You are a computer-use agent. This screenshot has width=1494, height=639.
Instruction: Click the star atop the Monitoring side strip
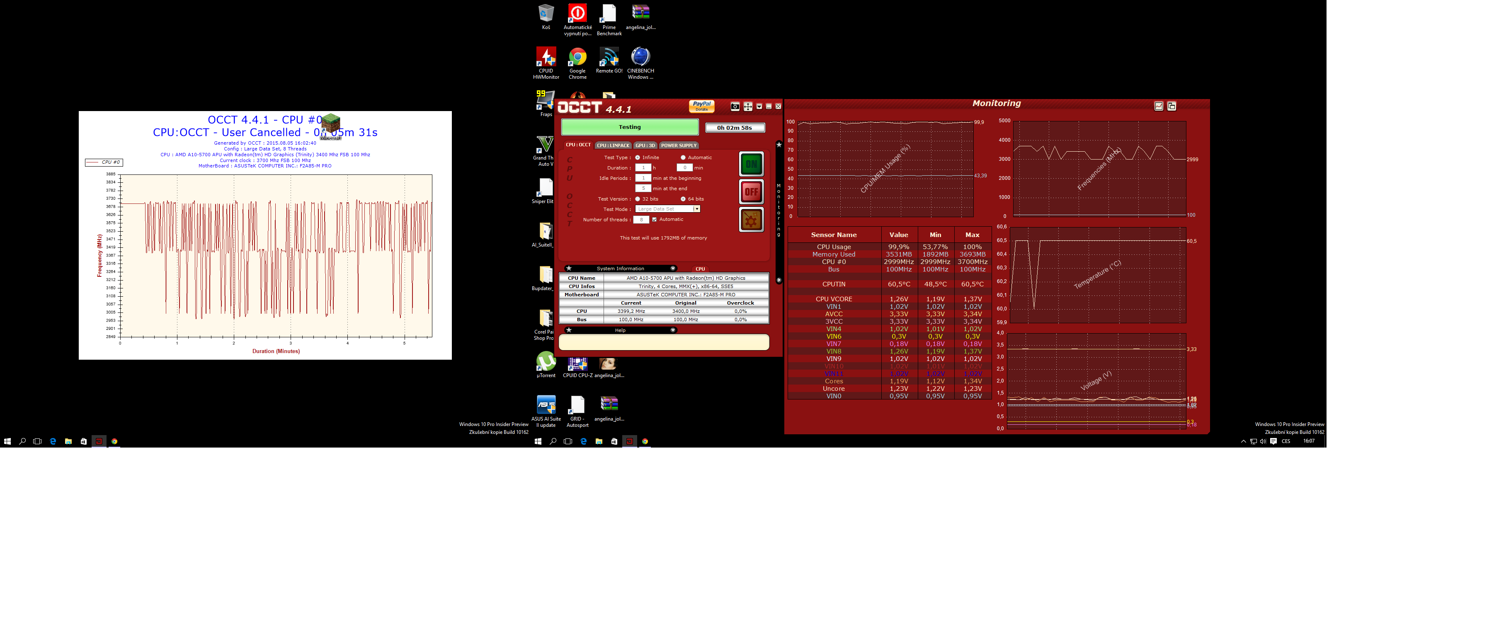[779, 145]
